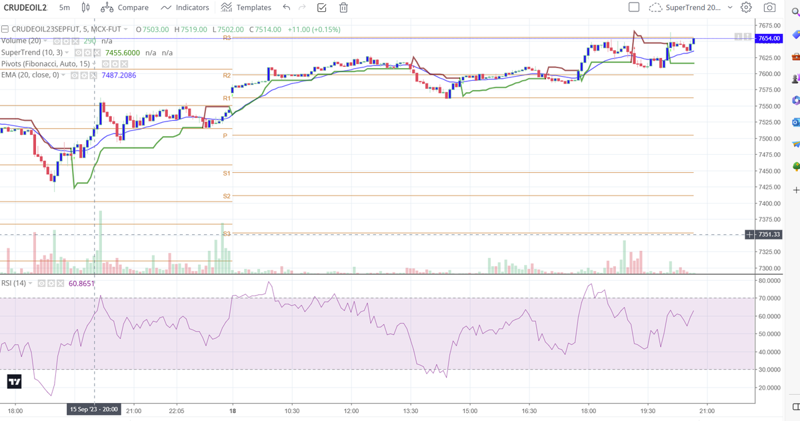Viewport: 800px width, 421px height.
Task: Open the SuperTrend 20... layout chevron
Action: click(x=729, y=7)
